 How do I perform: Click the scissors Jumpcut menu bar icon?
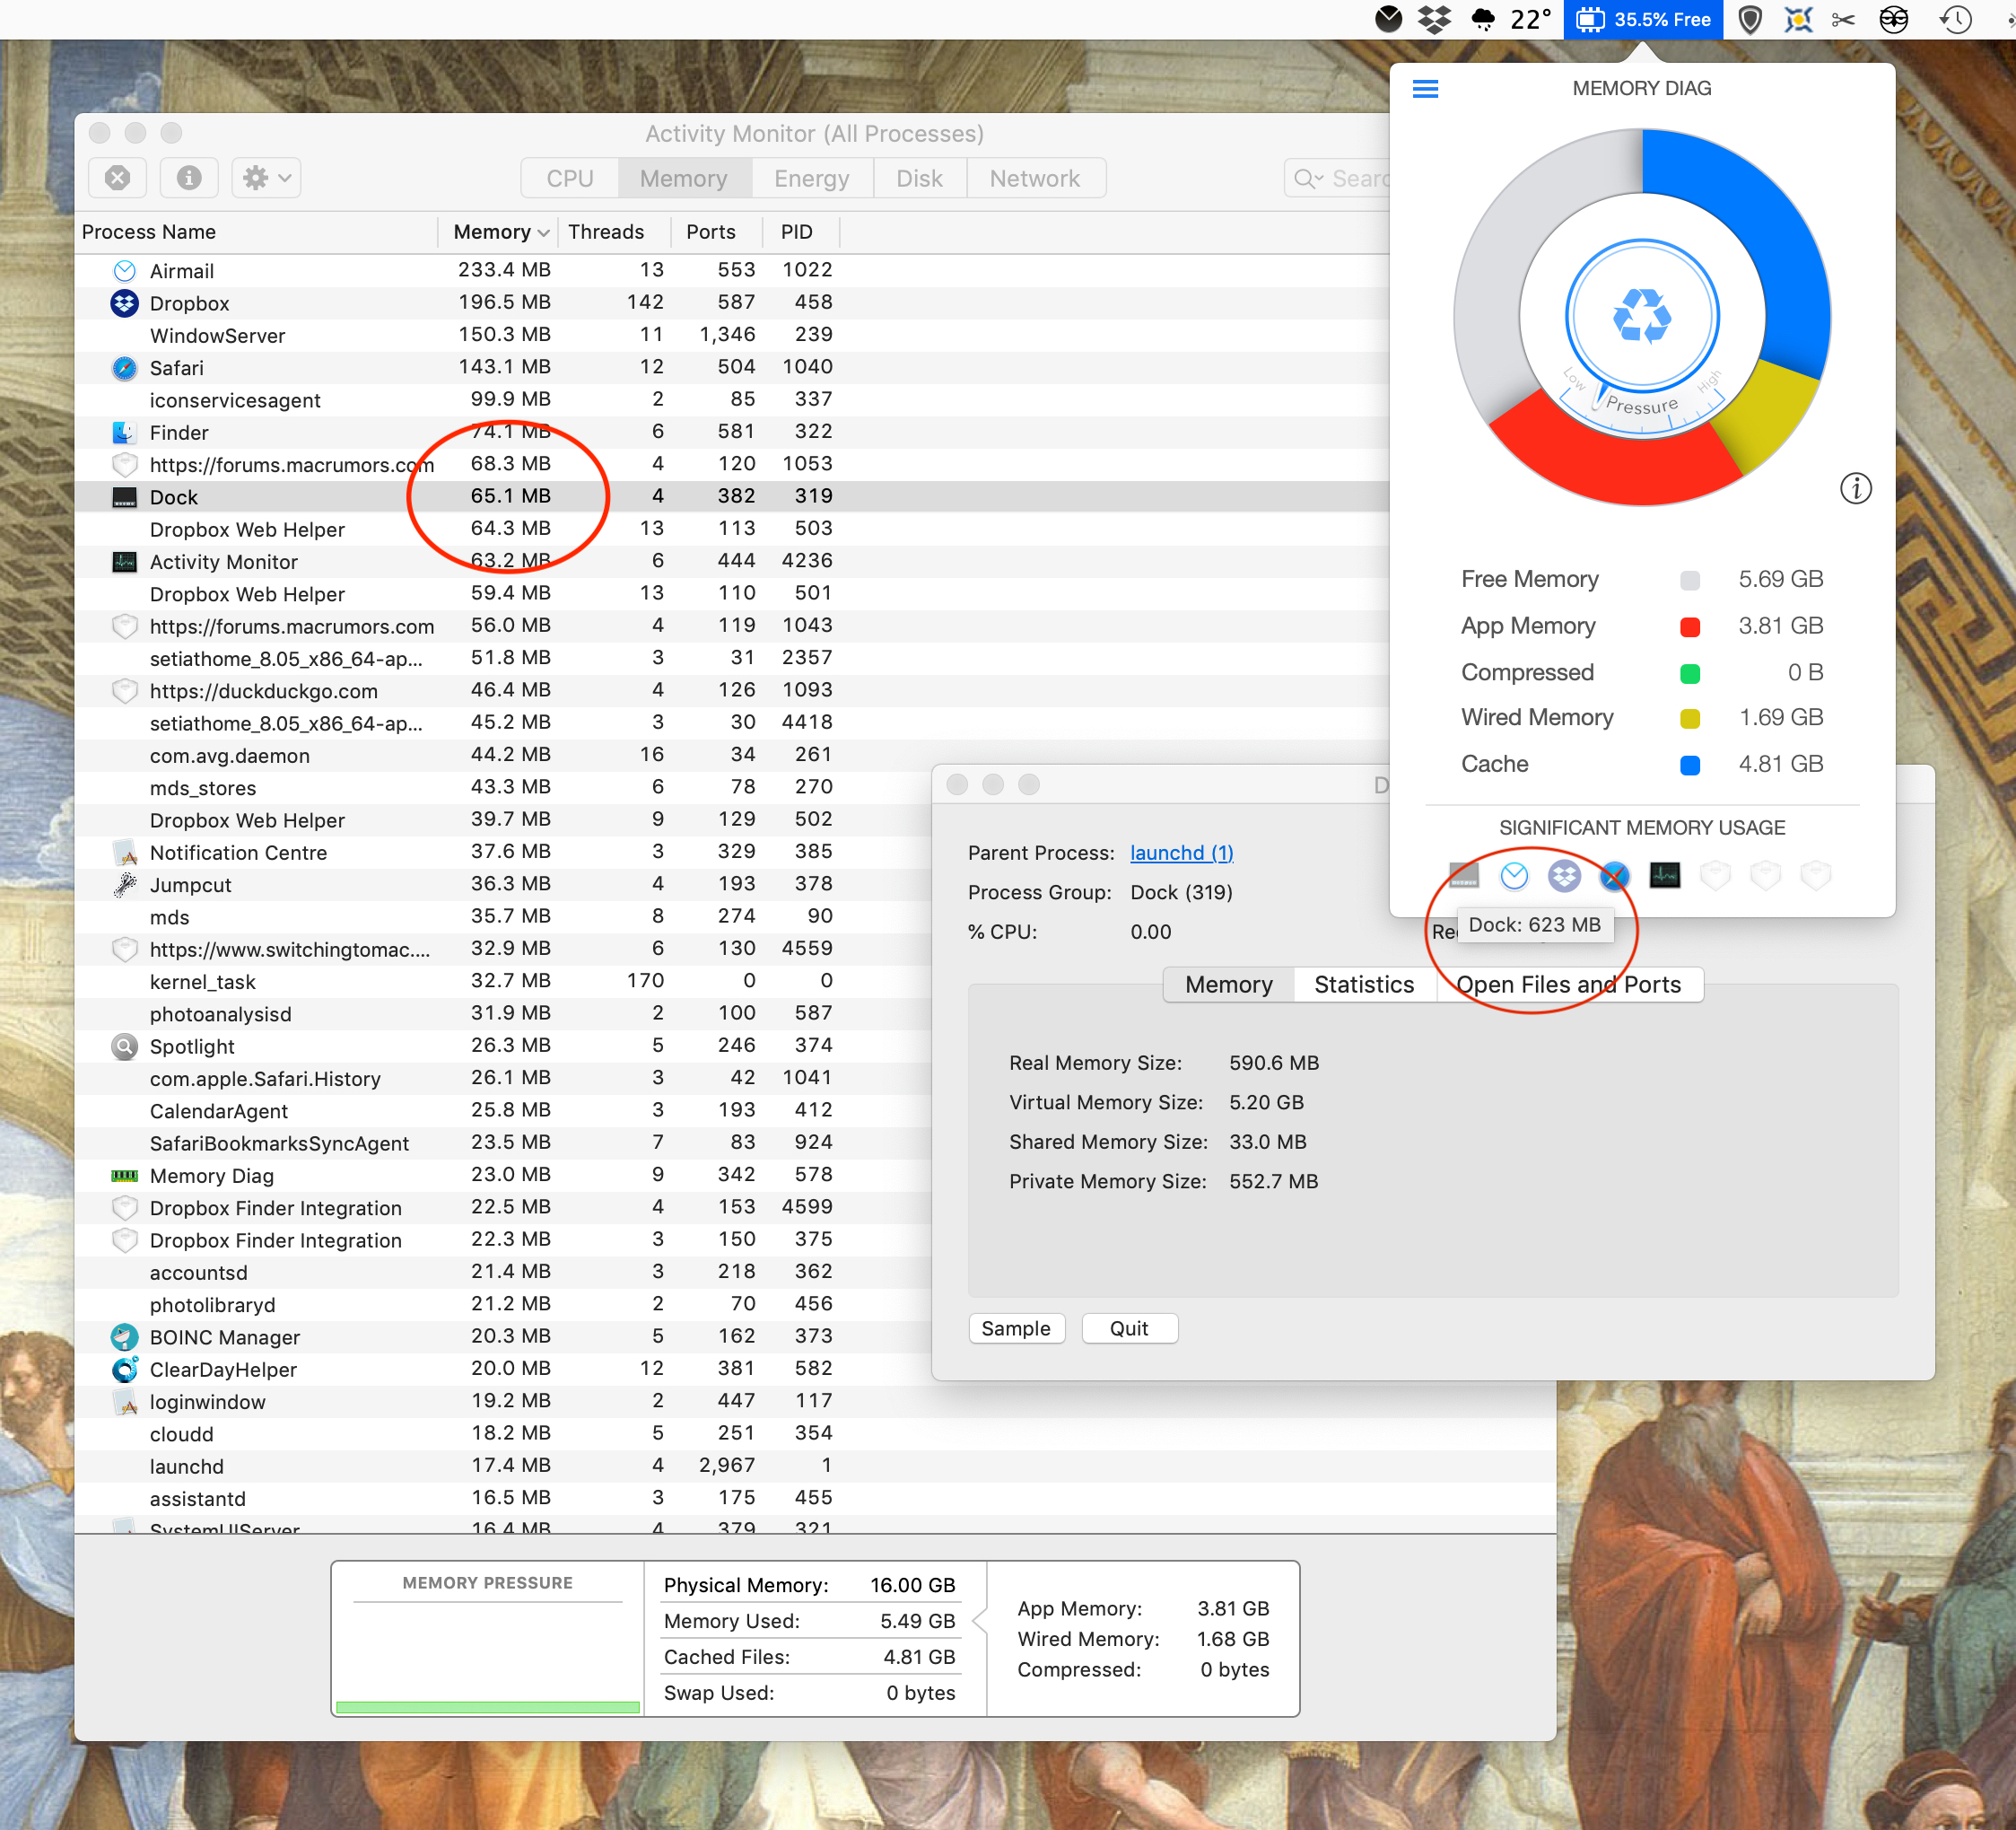pyautogui.click(x=1843, y=19)
